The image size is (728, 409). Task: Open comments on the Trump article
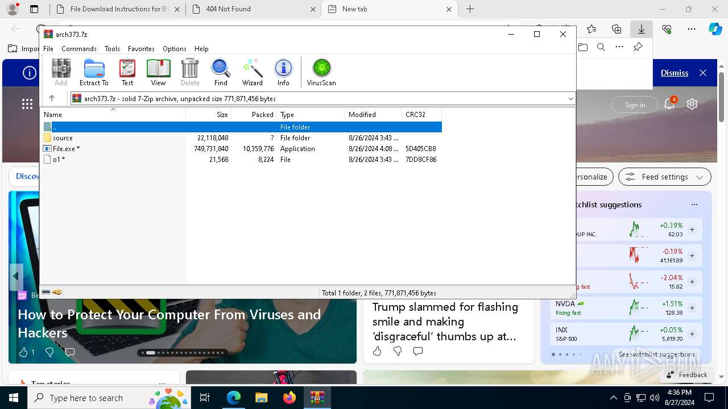pyautogui.click(x=418, y=351)
